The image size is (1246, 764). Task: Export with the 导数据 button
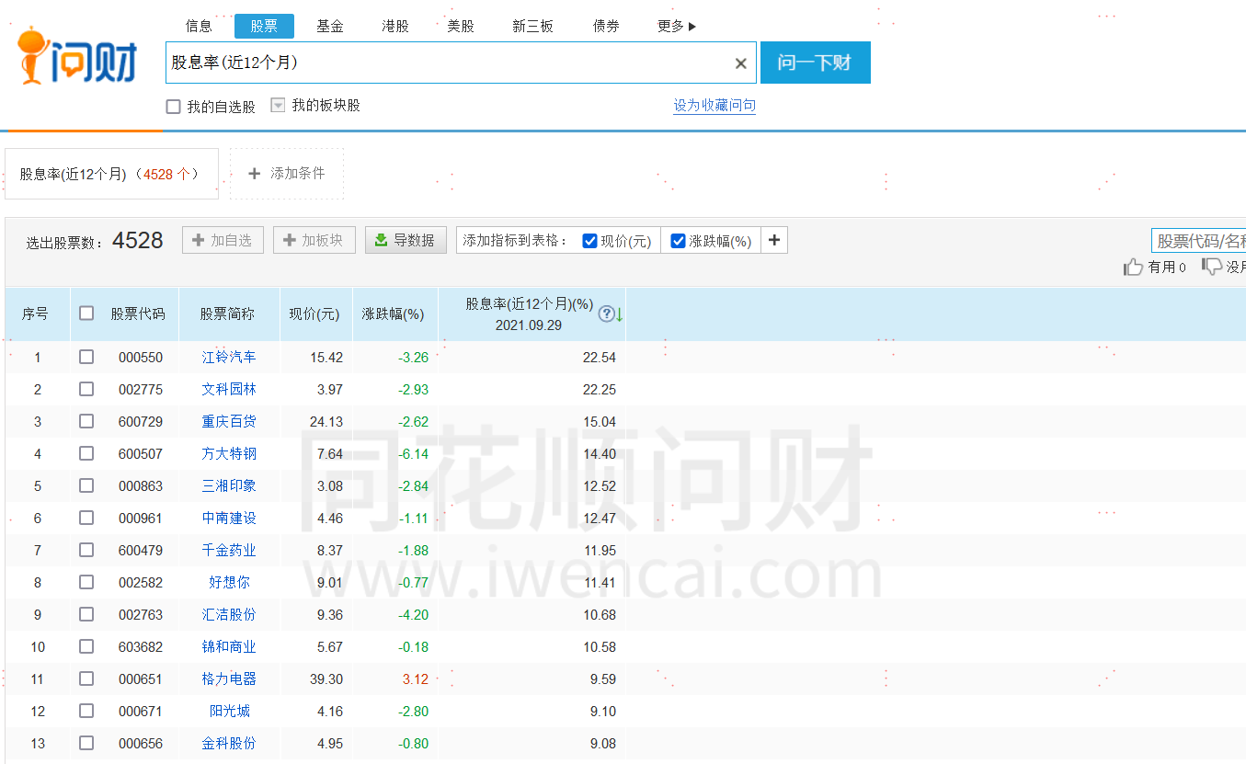[x=406, y=240]
